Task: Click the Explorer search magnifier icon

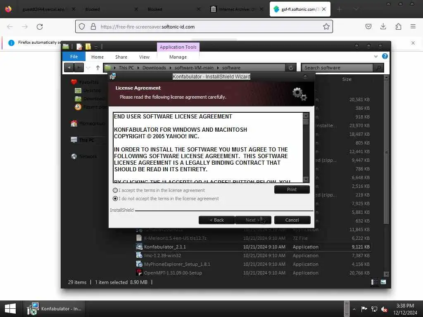Action: pos(378,68)
